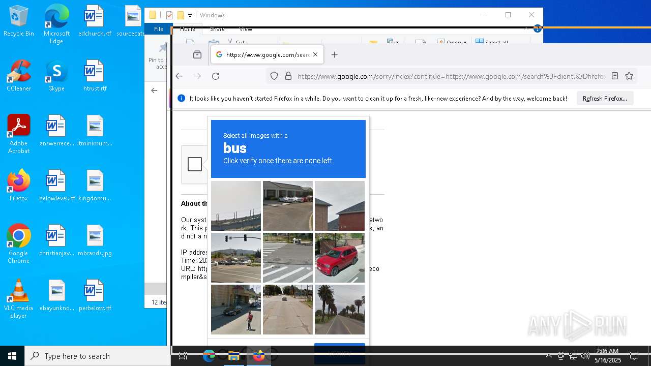This screenshot has width=651, height=366.
Task: Select the sourcecate image file on desktop
Action: click(130, 21)
